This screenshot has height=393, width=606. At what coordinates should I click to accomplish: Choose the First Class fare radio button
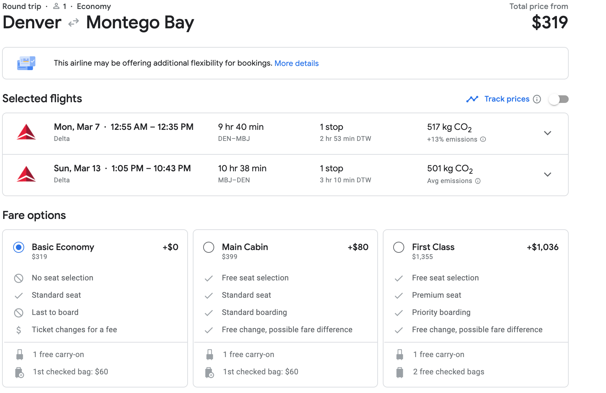[399, 247]
